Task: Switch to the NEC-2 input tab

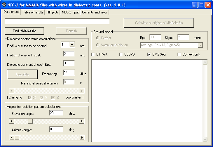Action: tap(70, 12)
